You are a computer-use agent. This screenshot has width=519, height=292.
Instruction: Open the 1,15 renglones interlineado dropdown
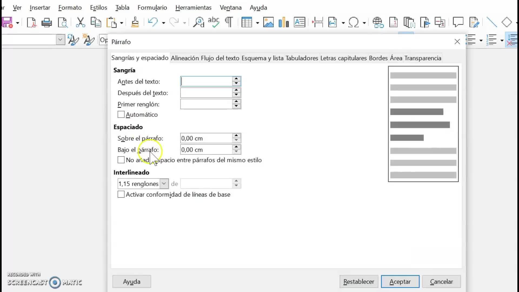[x=164, y=184]
